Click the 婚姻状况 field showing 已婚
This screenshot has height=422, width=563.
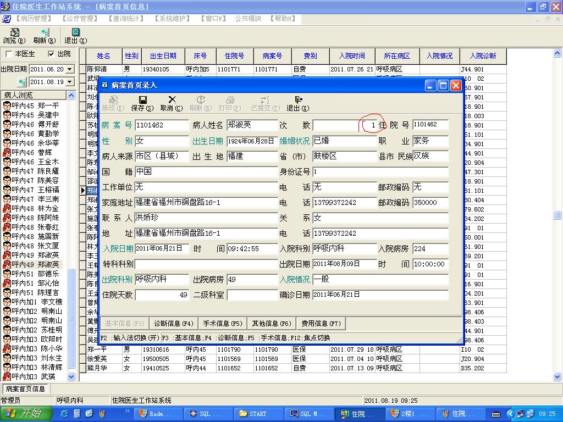345,141
